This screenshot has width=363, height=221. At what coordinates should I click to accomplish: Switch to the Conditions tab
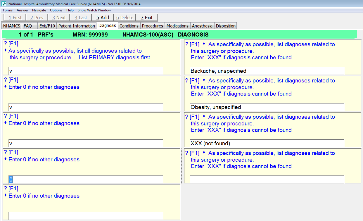(129, 26)
